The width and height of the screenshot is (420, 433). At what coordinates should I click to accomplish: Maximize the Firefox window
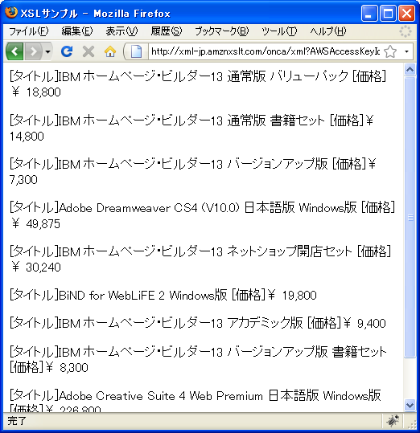coord(388,13)
